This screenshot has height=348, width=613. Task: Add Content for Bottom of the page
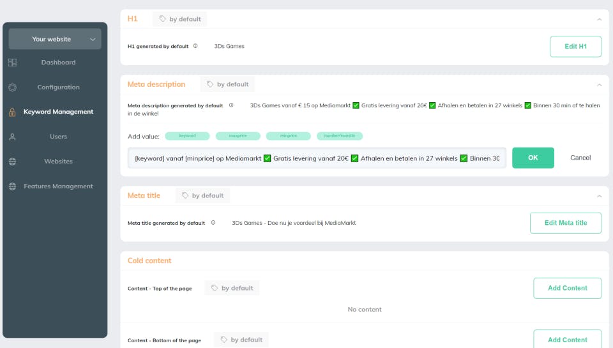pyautogui.click(x=567, y=340)
